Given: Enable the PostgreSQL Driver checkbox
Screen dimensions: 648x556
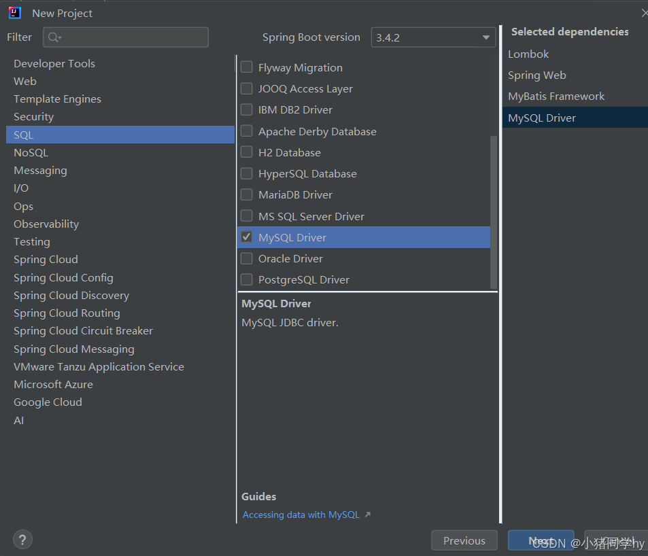Looking at the screenshot, I should coord(246,279).
